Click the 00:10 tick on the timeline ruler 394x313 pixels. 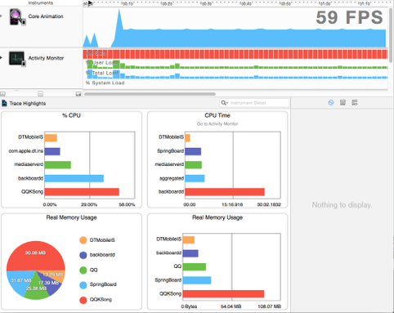tap(128, 3)
